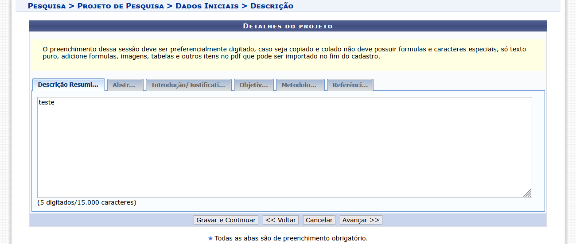This screenshot has width=576, height=244.
Task: Click the Cancelar button
Action: click(x=319, y=220)
